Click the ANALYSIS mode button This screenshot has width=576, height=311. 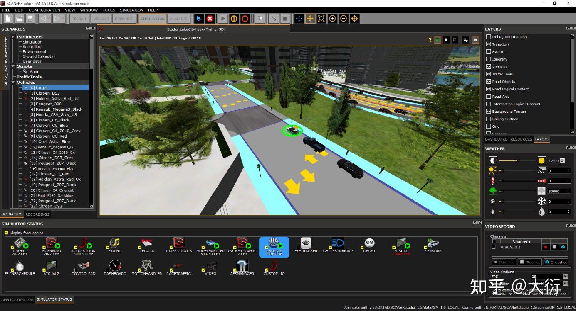[178, 19]
